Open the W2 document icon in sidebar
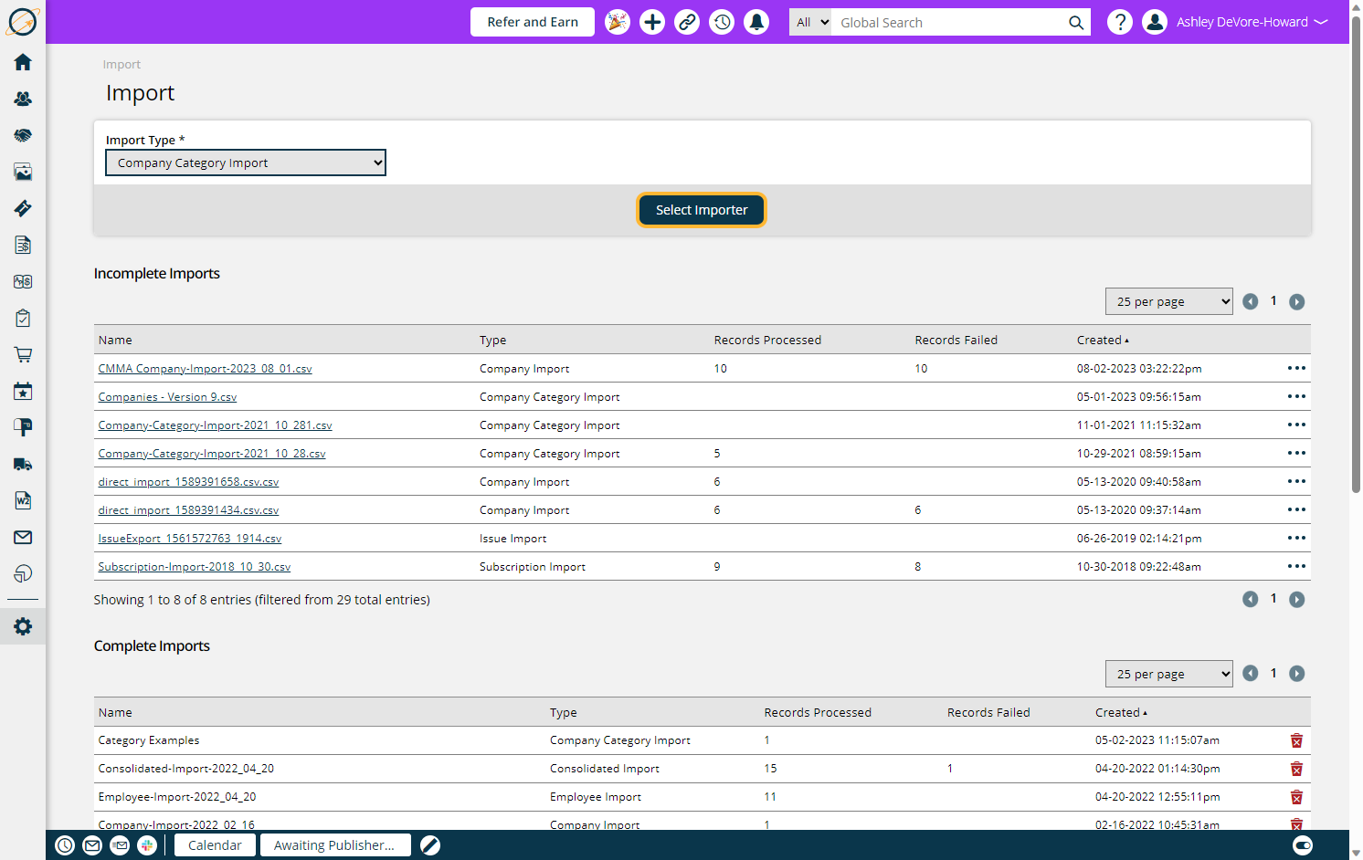Image resolution: width=1363 pixels, height=860 pixels. 23,500
